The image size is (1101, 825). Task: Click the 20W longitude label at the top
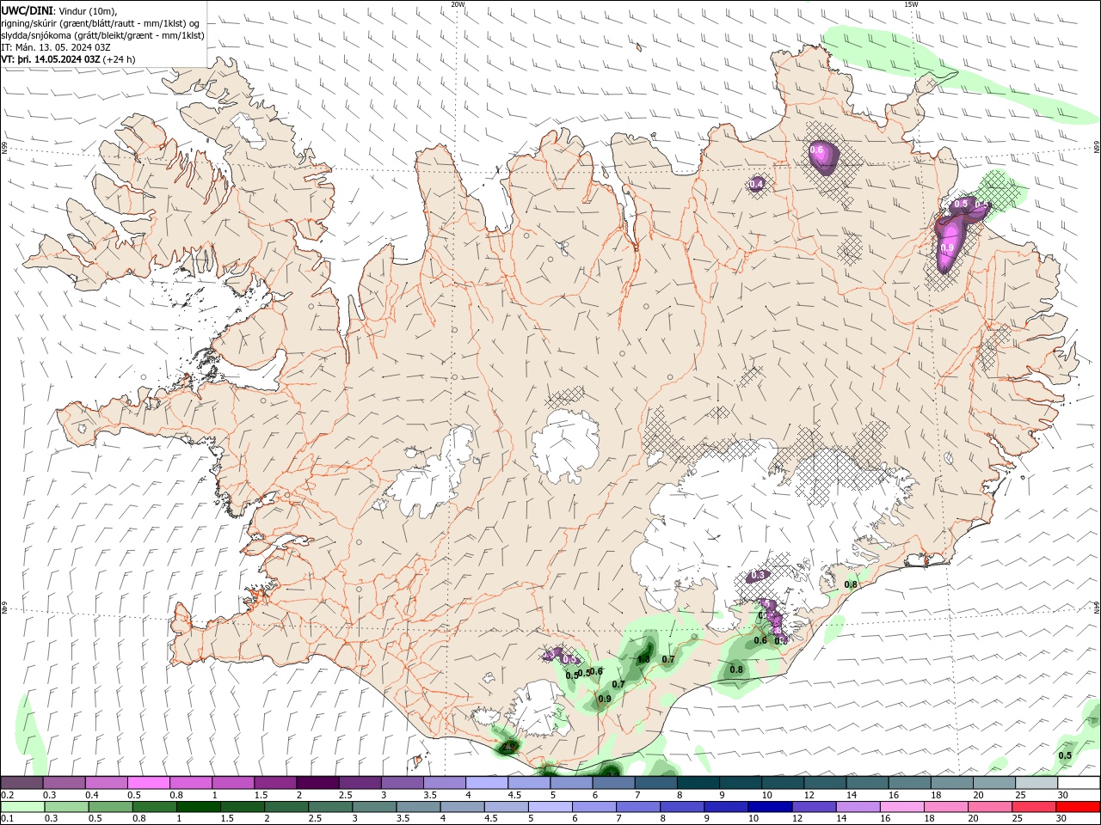tap(458, 4)
